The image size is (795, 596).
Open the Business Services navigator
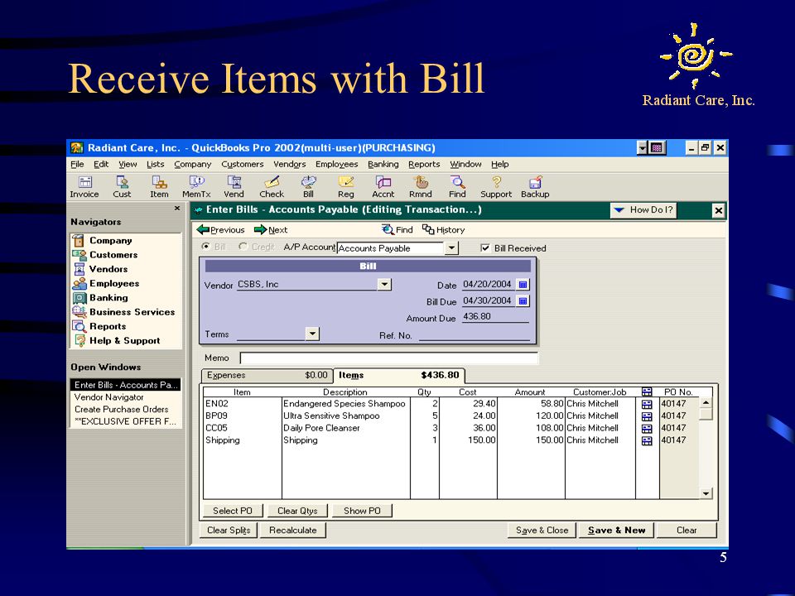click(x=123, y=312)
